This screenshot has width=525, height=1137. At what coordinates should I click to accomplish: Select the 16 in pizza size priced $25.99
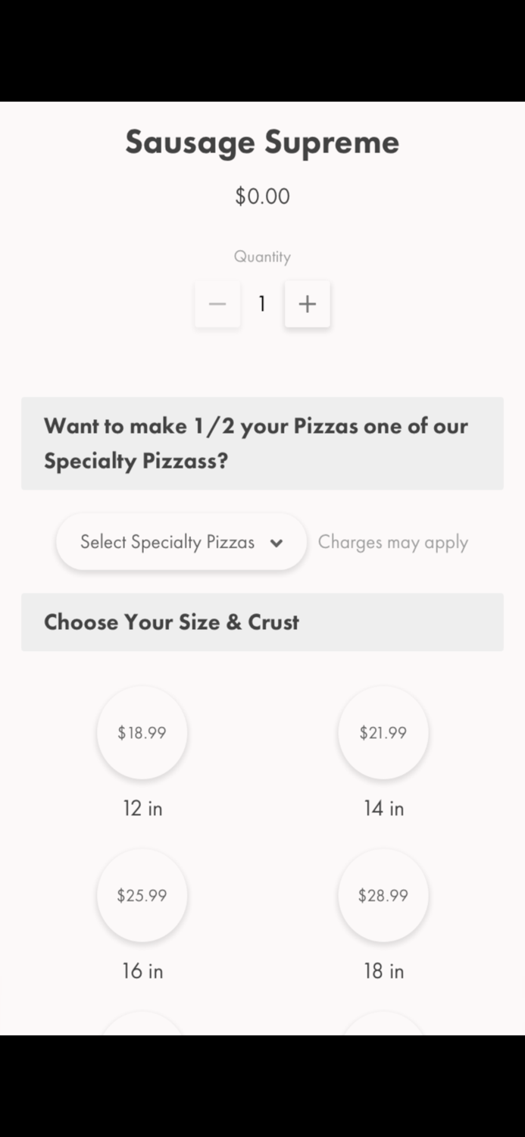pyautogui.click(x=142, y=894)
